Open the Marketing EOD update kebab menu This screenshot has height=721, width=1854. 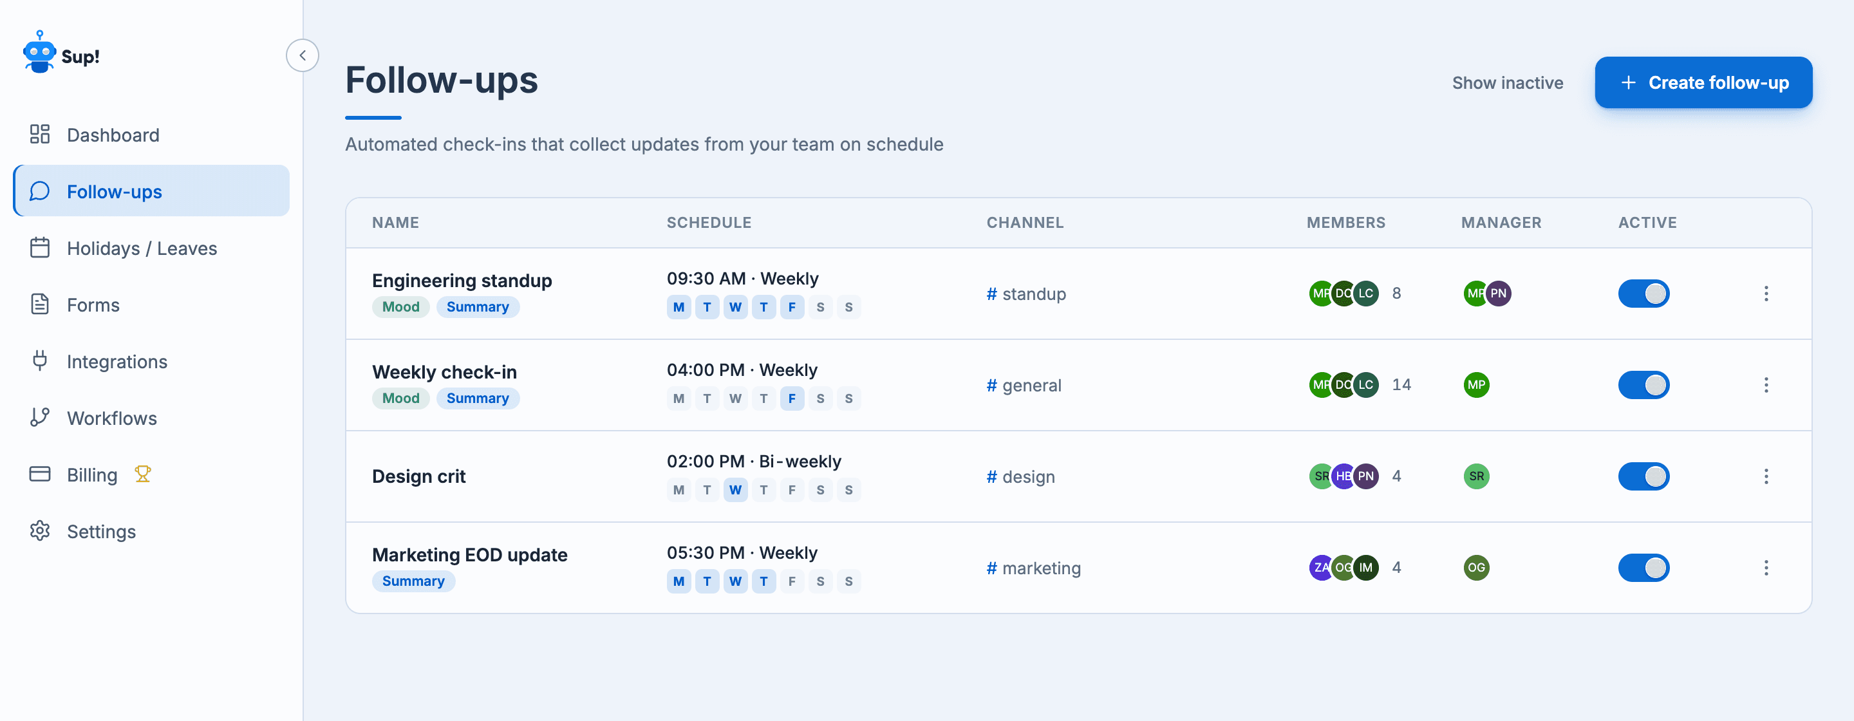(1765, 568)
